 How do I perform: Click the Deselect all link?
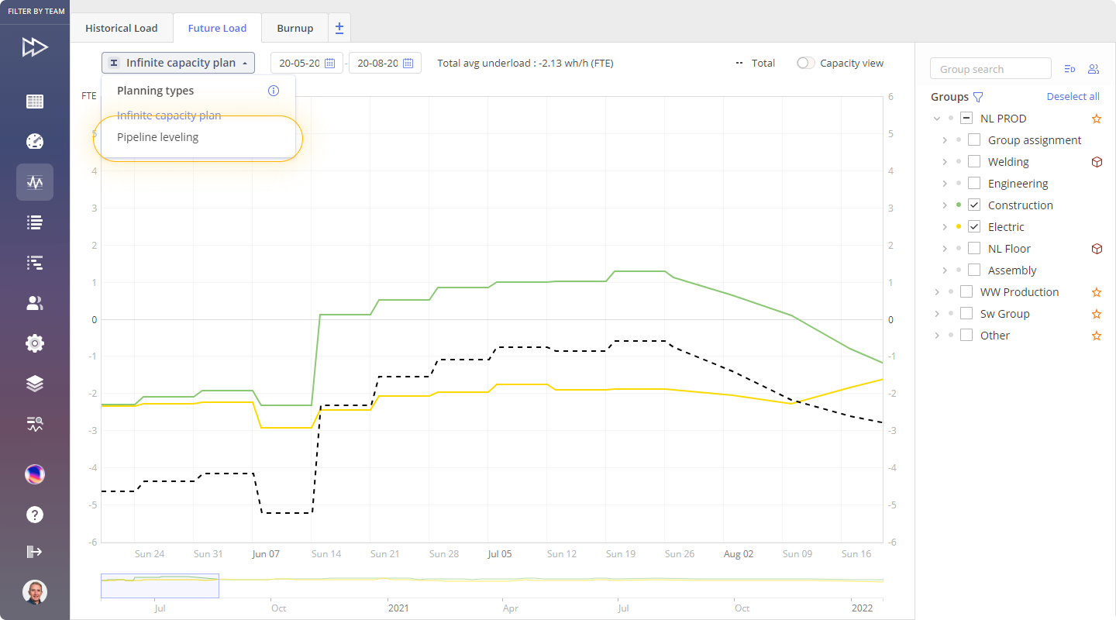coord(1073,97)
